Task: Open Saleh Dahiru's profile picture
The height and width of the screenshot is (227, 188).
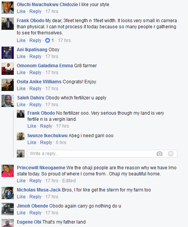Action: 8,101
